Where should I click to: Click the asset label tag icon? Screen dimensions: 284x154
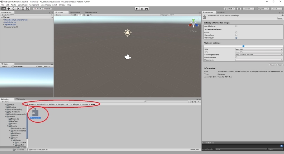coord(282,146)
